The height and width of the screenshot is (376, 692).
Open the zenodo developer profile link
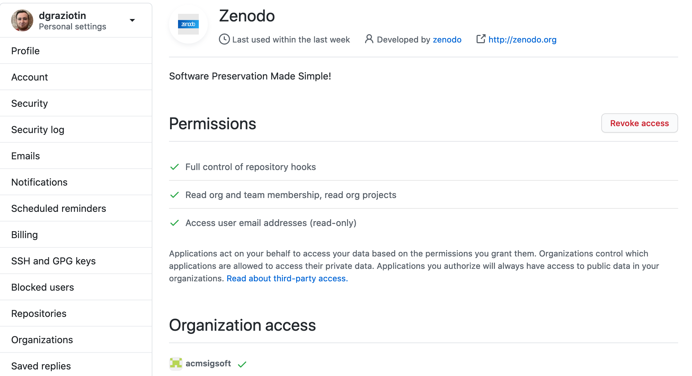pos(447,39)
